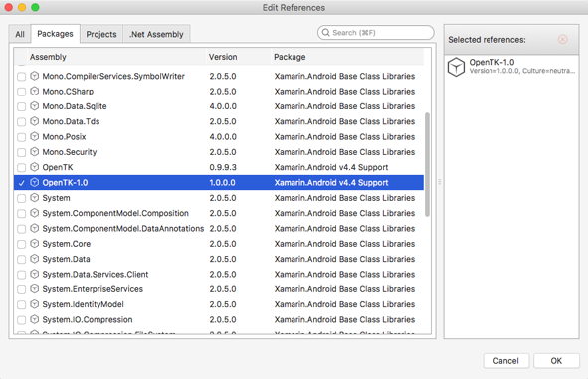Click the System.Data assembly icon
This screenshot has height=379, width=588.
pyautogui.click(x=35, y=259)
